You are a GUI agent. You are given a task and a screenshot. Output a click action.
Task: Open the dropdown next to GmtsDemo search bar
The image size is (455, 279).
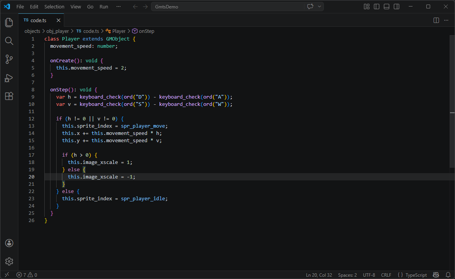point(320,6)
